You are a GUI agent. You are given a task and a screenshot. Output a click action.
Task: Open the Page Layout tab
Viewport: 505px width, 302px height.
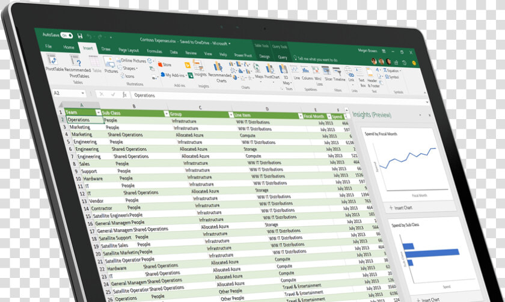pos(129,50)
